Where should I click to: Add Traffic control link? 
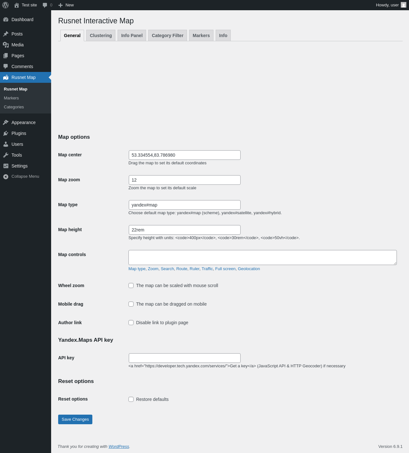point(207,269)
